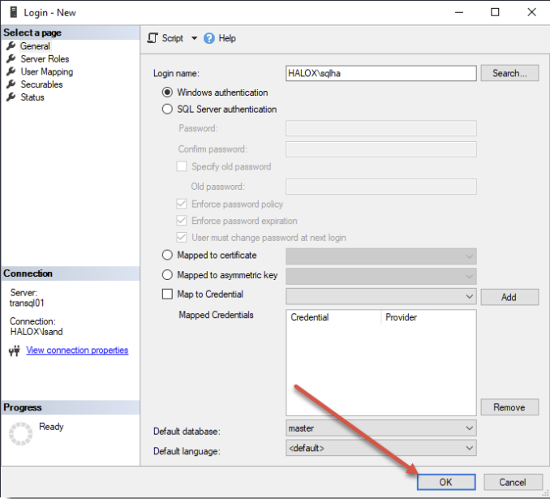Toggle User must change password checkbox

point(182,237)
